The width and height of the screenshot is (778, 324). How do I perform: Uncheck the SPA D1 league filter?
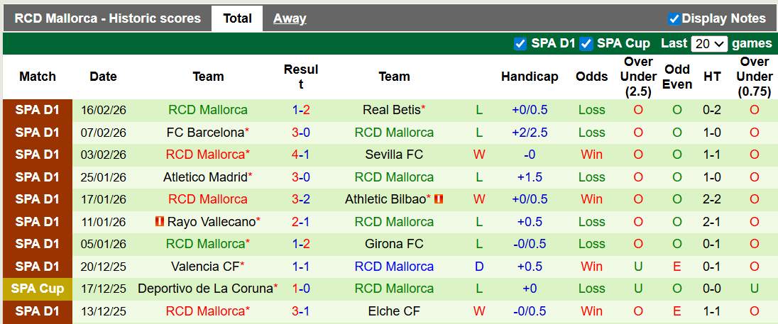click(520, 43)
